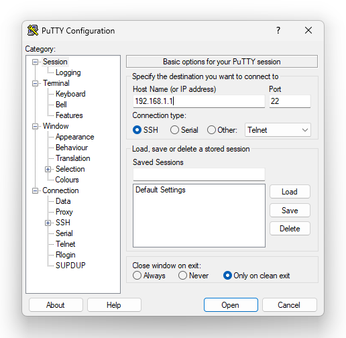The height and width of the screenshot is (338, 346).
Task: Click the Load session button
Action: pyautogui.click(x=290, y=192)
